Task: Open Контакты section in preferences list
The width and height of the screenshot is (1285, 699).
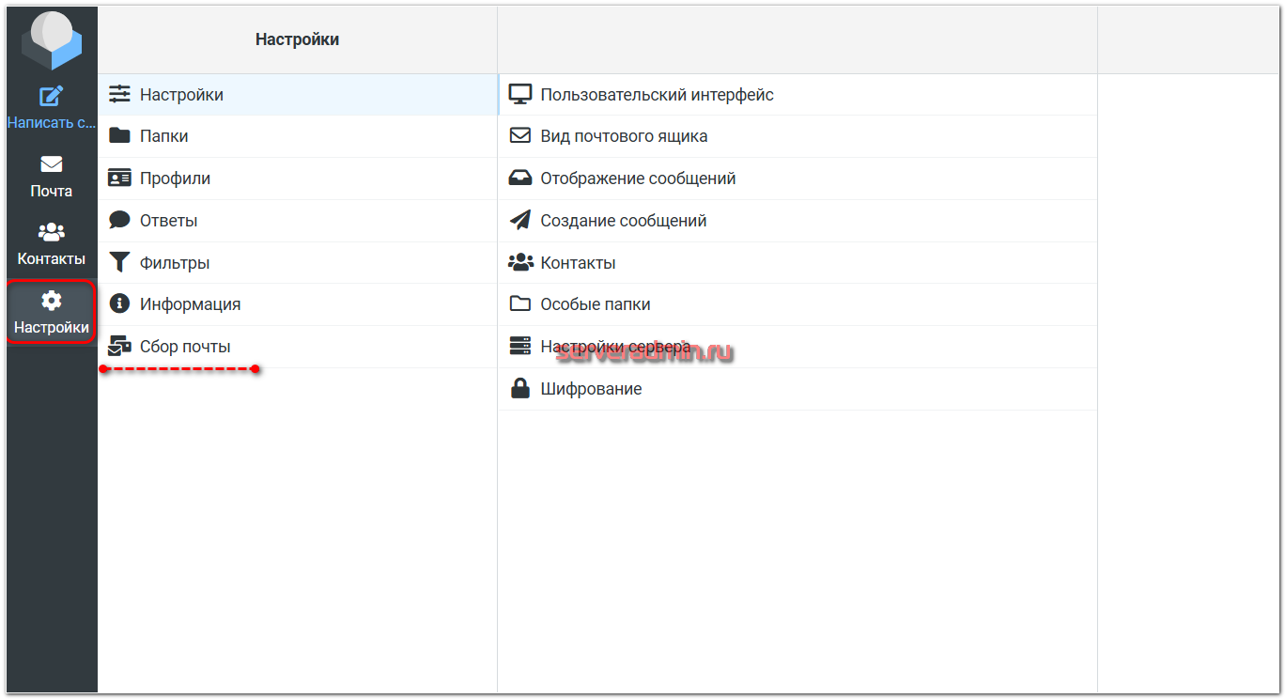Action: click(578, 263)
